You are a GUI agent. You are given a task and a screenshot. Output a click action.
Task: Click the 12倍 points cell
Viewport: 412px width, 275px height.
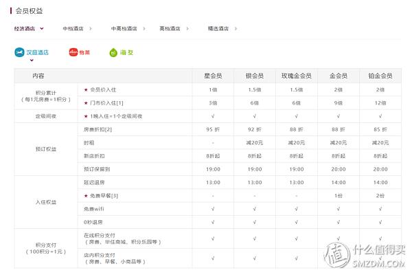(380, 103)
